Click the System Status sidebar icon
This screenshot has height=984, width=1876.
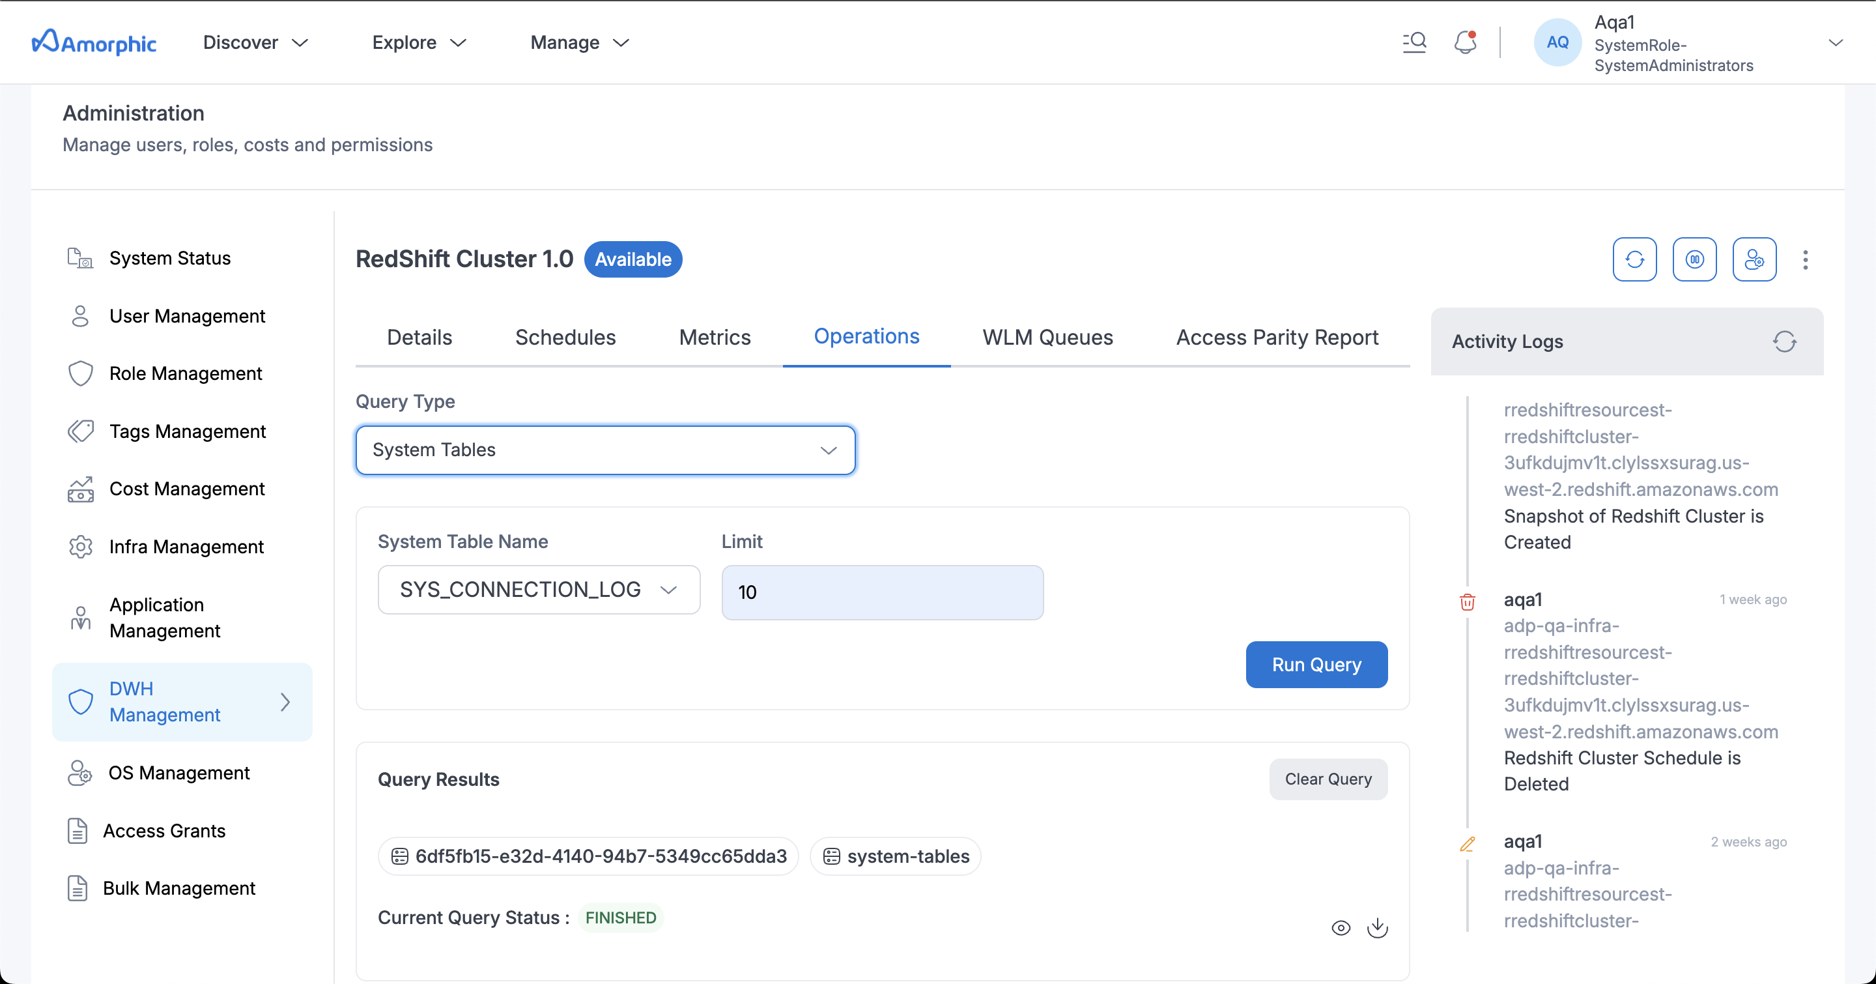[x=80, y=258]
